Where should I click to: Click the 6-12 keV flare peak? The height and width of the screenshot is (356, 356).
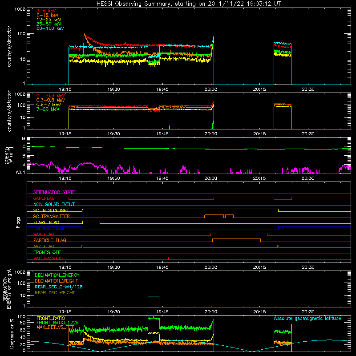85,35
